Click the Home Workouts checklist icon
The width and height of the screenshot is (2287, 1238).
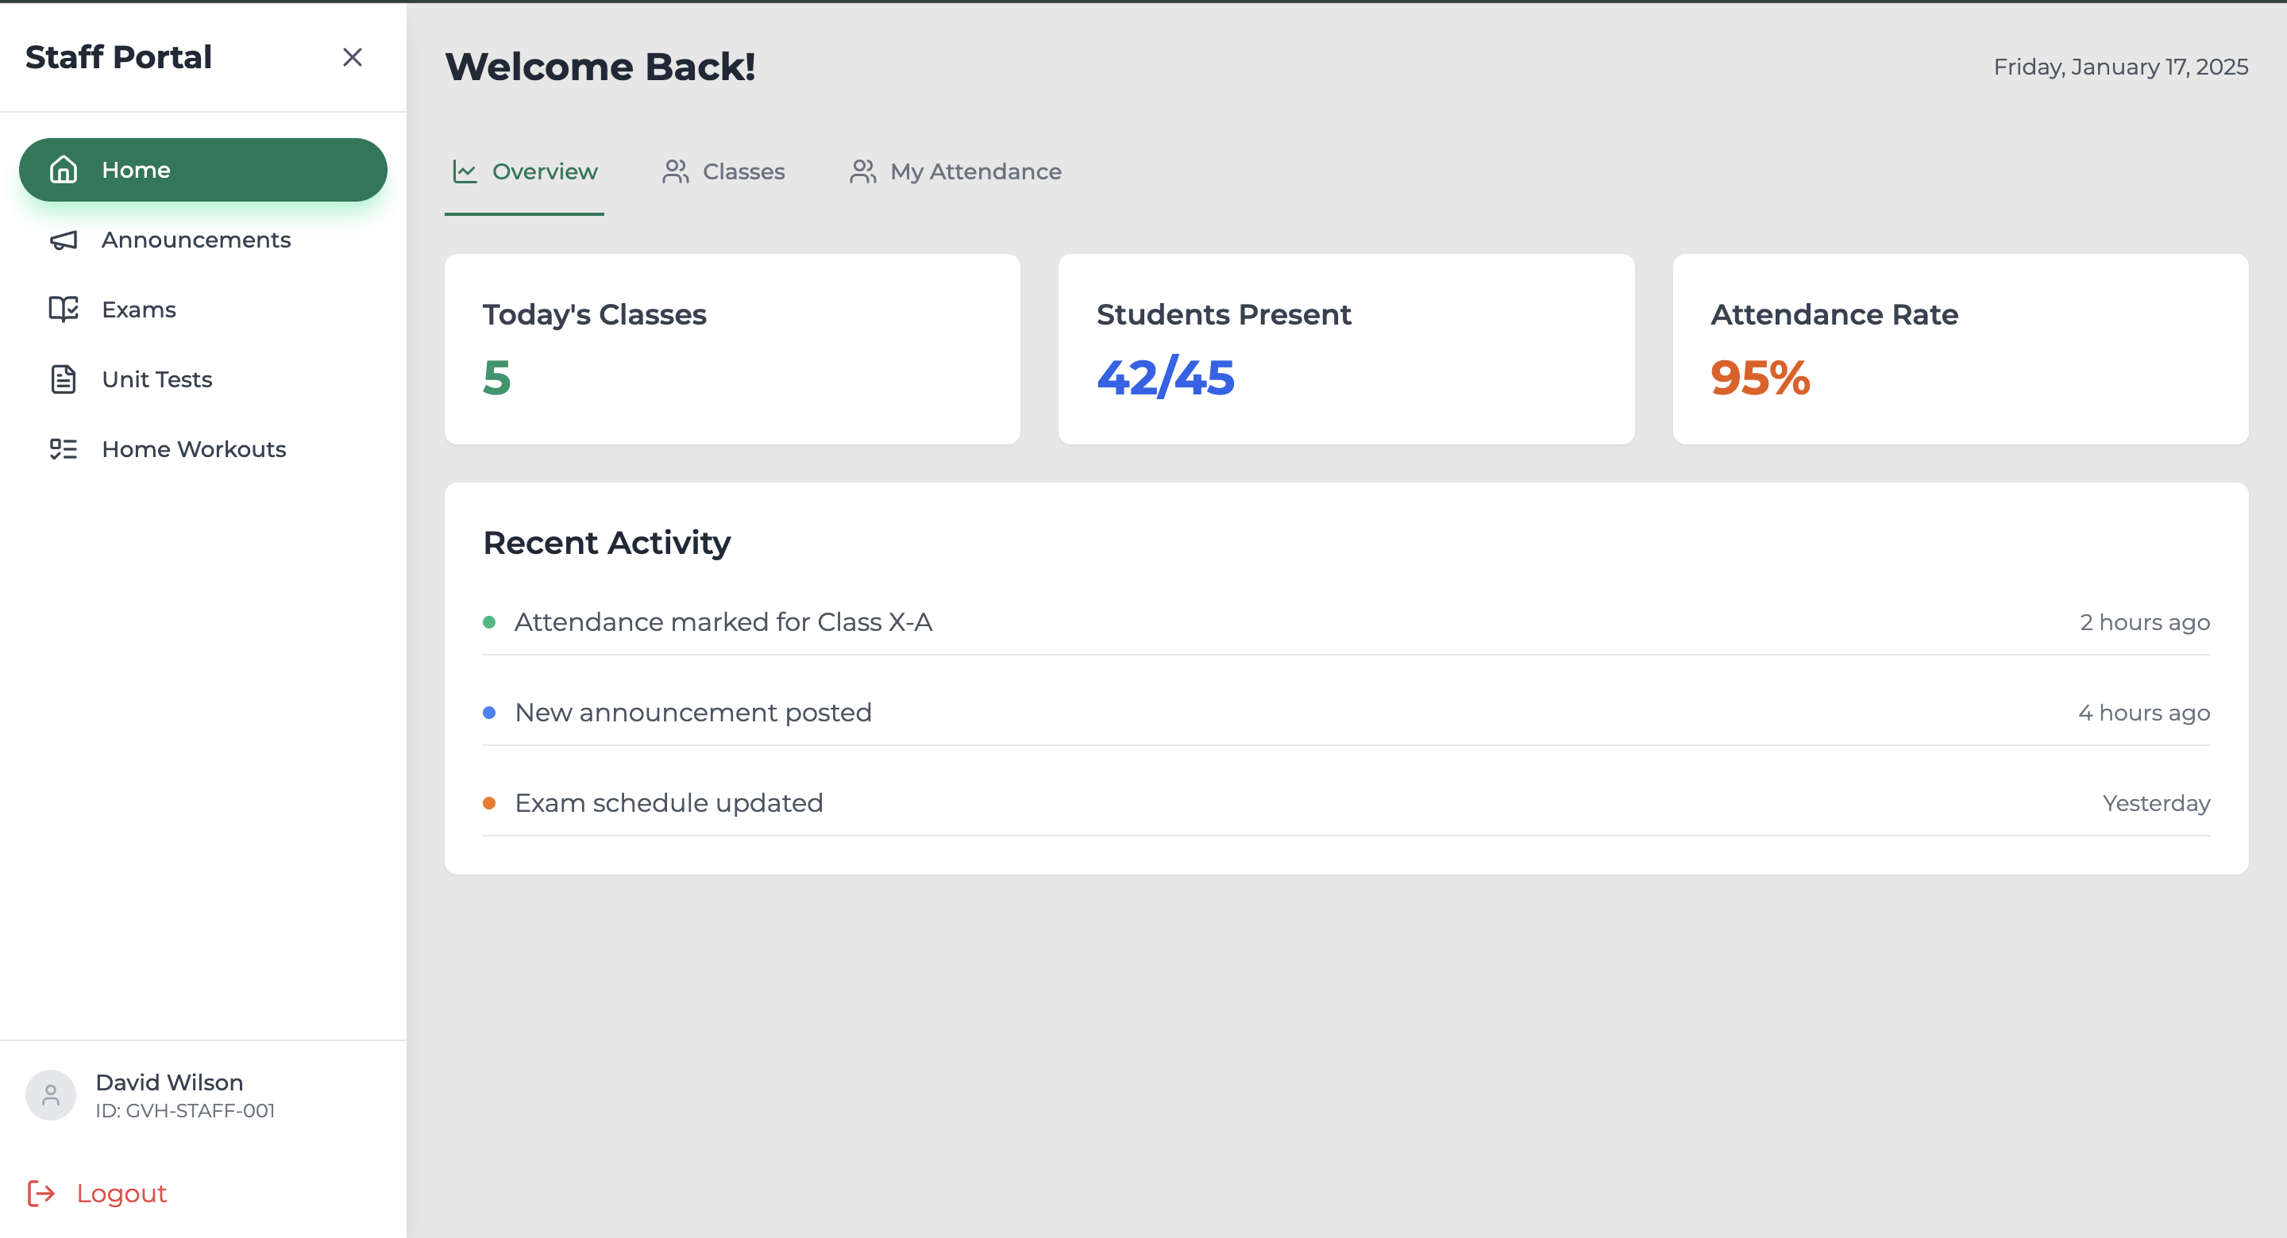[x=63, y=449]
